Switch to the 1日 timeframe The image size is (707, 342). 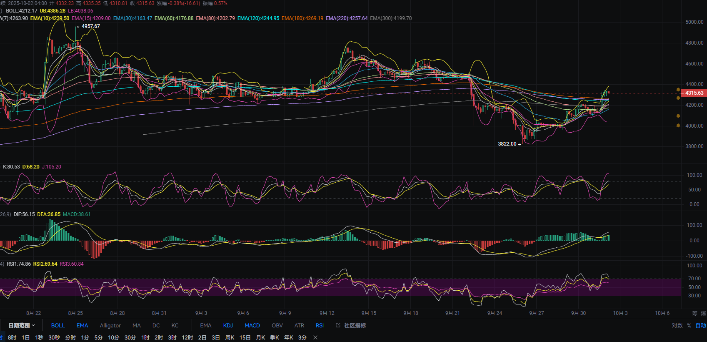[x=25, y=337]
